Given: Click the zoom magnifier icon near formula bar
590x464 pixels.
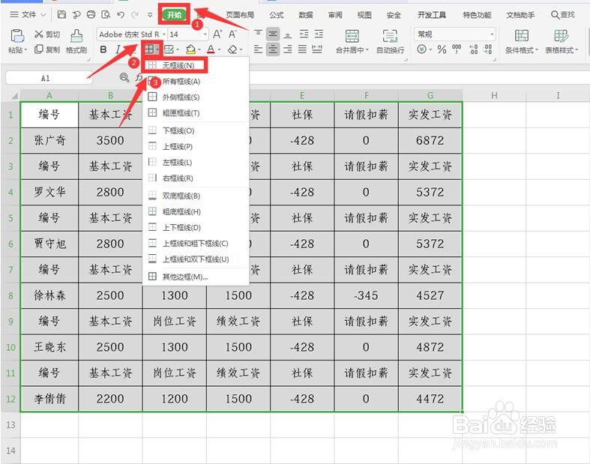Looking at the screenshot, I should click(124, 77).
